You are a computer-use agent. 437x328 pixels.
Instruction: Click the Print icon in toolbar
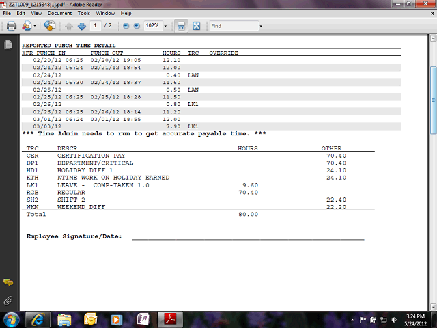click(x=11, y=26)
